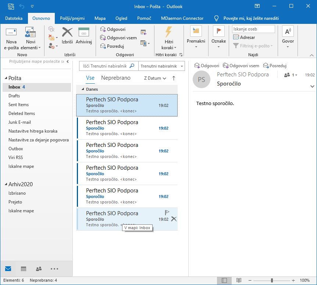Click the Izbriši delete icon in ribbon

(67, 36)
